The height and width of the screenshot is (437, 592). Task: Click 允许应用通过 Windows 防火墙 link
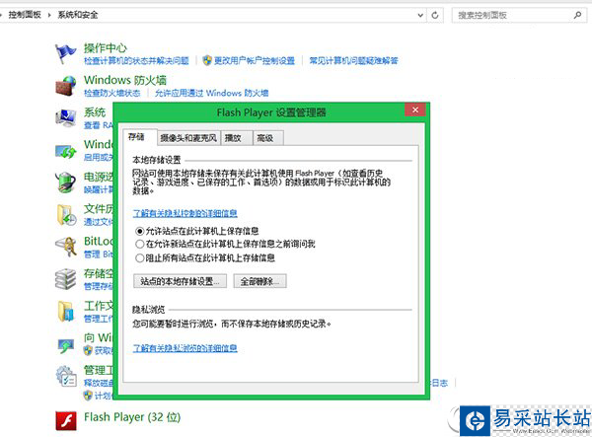(211, 93)
